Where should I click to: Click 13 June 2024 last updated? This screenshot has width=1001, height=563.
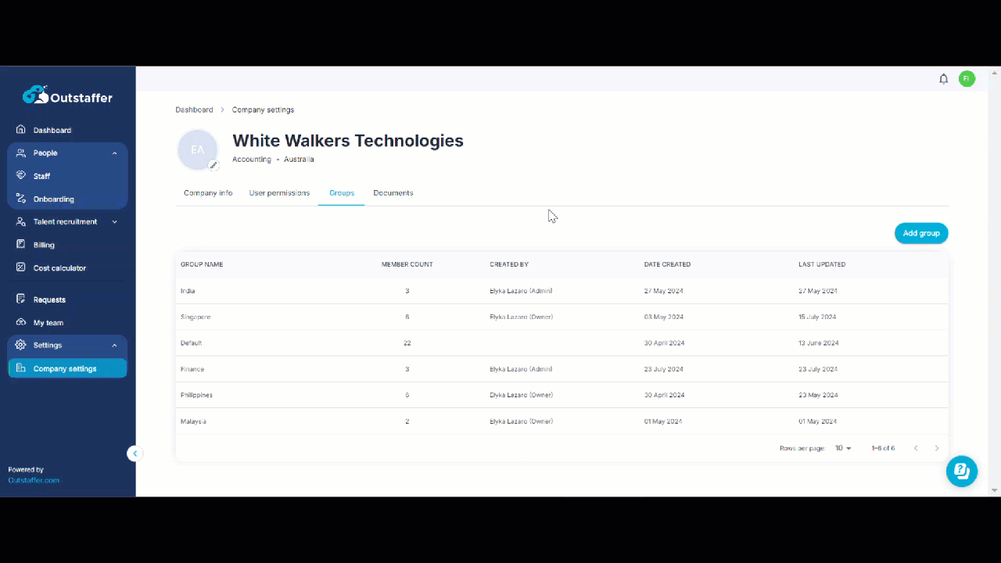818,343
